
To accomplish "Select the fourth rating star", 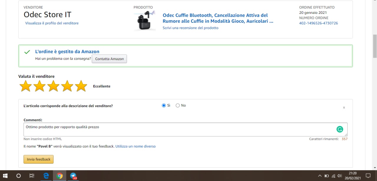I will coord(67,86).
